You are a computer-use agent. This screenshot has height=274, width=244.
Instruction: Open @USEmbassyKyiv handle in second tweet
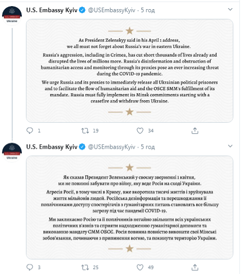[x=112, y=147]
